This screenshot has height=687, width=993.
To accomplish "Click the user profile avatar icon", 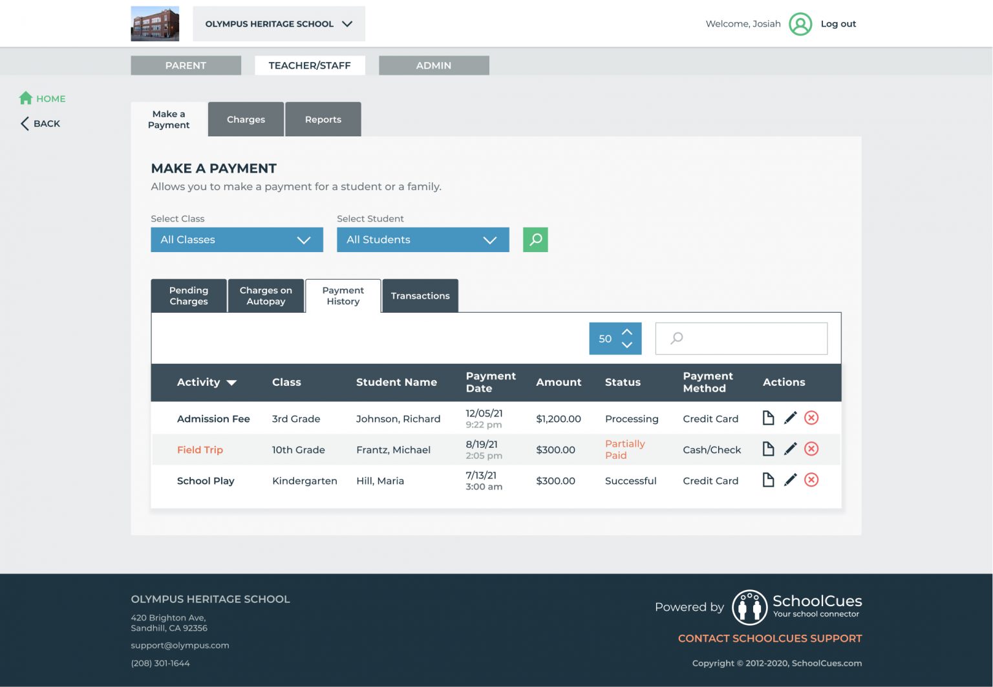I will 800,24.
